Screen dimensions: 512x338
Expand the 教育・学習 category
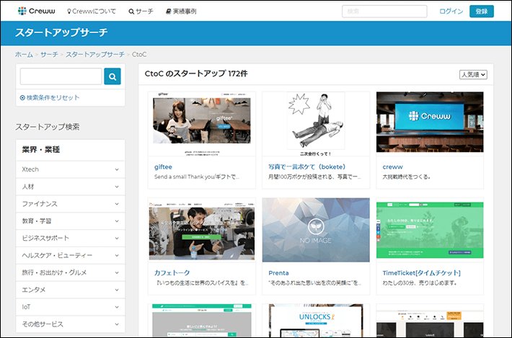(71, 221)
